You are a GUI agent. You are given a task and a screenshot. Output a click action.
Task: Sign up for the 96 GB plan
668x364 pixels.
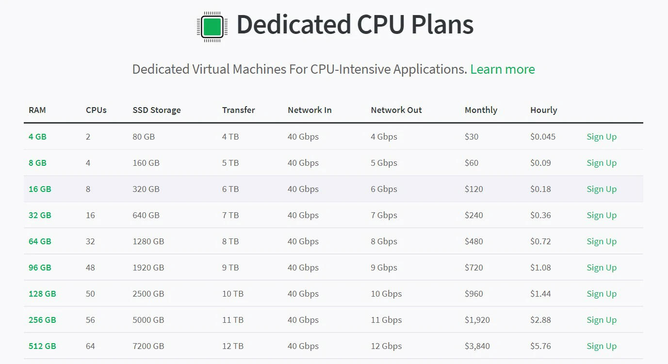tap(601, 268)
